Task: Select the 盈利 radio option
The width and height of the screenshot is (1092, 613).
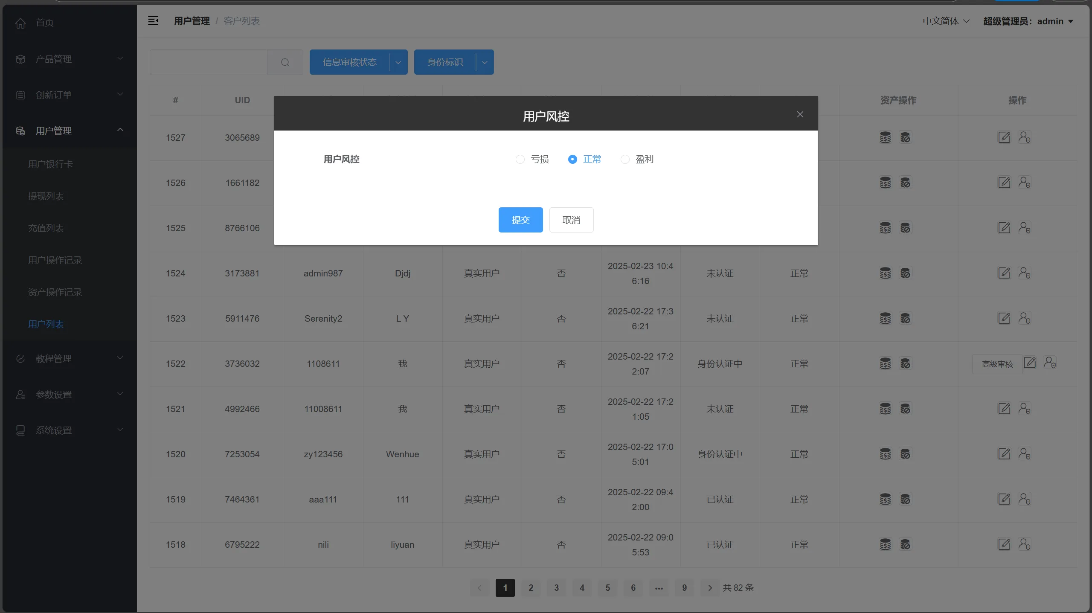Action: pyautogui.click(x=625, y=159)
